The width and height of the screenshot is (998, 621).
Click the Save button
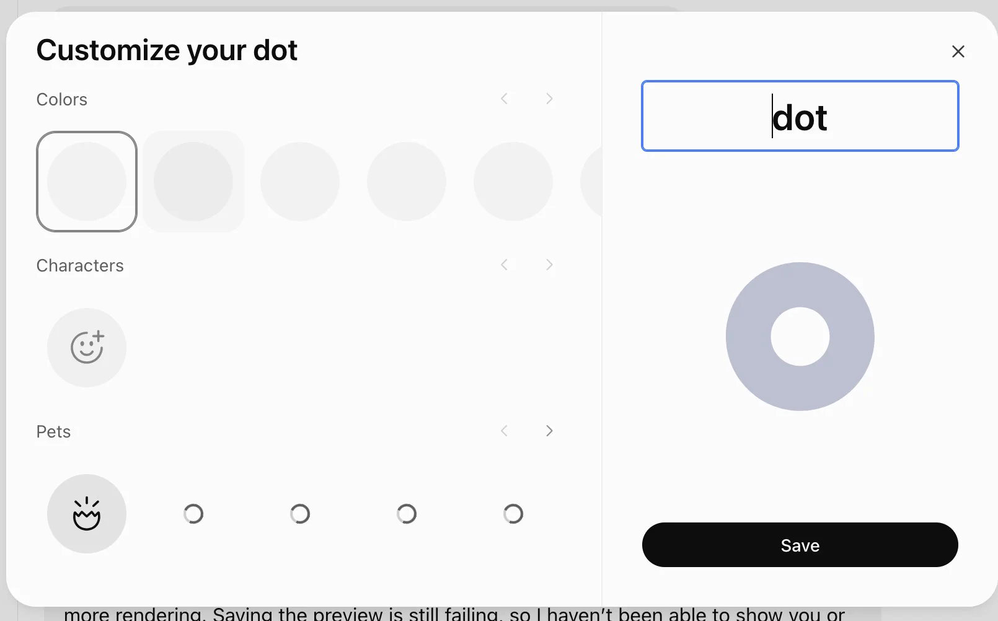[x=800, y=545]
